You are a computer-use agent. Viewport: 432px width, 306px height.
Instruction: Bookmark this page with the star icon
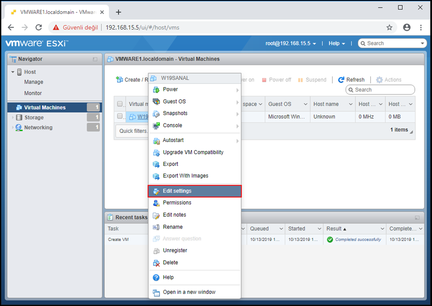point(389,27)
